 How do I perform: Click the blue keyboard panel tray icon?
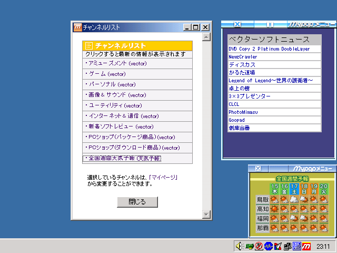tap(297, 246)
